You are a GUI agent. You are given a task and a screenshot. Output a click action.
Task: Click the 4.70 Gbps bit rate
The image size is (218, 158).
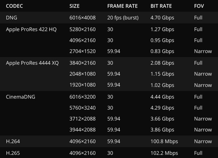(162, 18)
